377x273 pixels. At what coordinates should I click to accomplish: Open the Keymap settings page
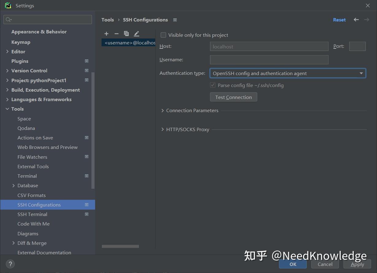(x=21, y=42)
